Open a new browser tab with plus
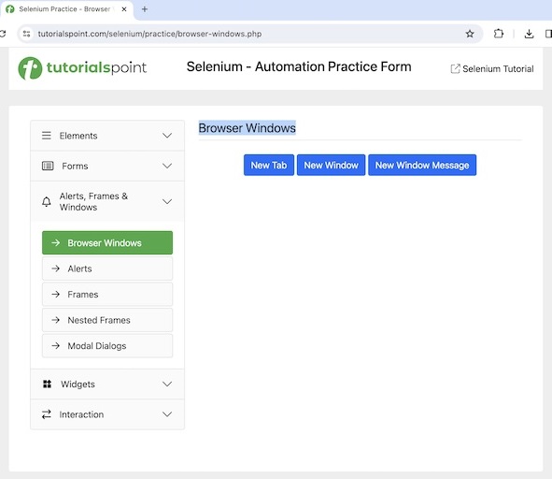Viewport: 552px width, 479px height. click(145, 9)
